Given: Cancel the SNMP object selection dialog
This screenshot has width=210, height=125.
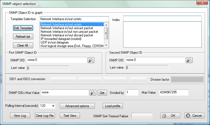Looking at the screenshot, I should (x=194, y=116).
